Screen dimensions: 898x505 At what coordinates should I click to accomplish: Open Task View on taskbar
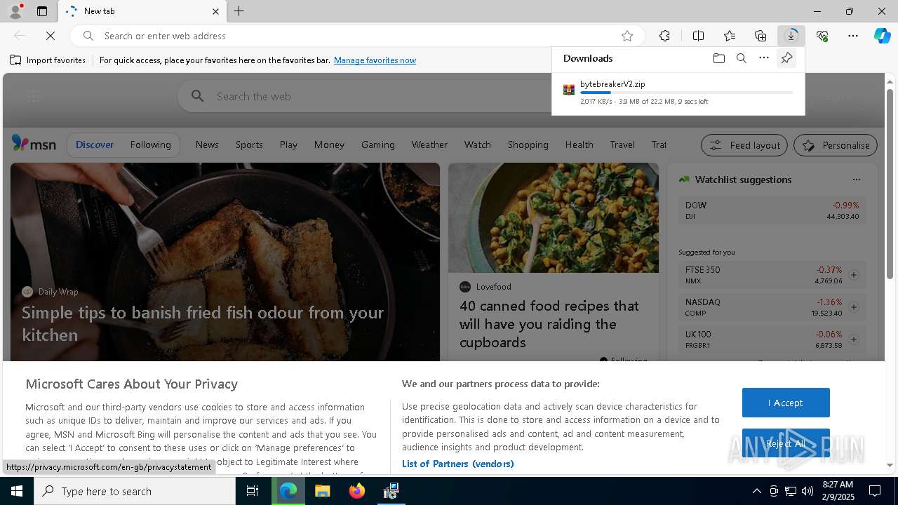click(x=253, y=491)
